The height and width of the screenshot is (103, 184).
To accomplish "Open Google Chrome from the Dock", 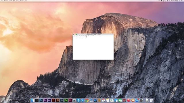I will pos(87,100).
